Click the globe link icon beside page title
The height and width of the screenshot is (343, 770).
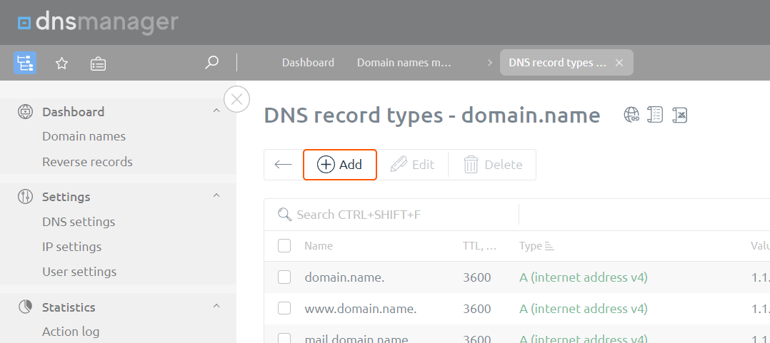pos(631,115)
